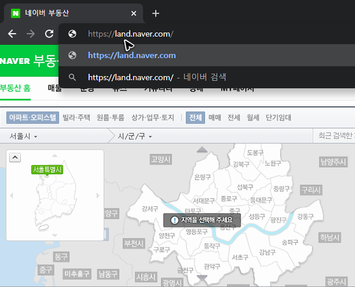
Task: Click the NAVER logo in the green header
Action: click(x=15, y=61)
